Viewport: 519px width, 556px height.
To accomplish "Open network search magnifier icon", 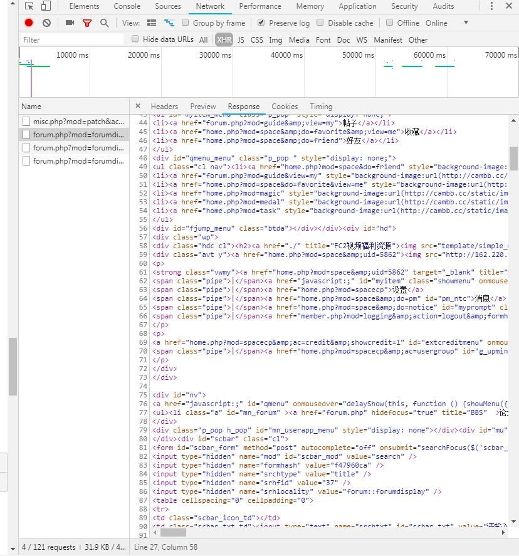I will pyautogui.click(x=104, y=23).
